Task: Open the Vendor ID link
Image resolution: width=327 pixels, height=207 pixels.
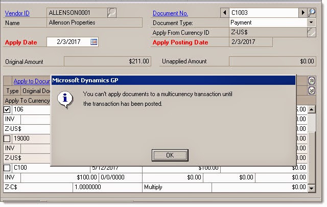Action: (17, 13)
